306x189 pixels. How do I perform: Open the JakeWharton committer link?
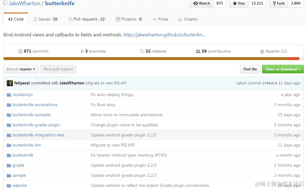pos(72,83)
